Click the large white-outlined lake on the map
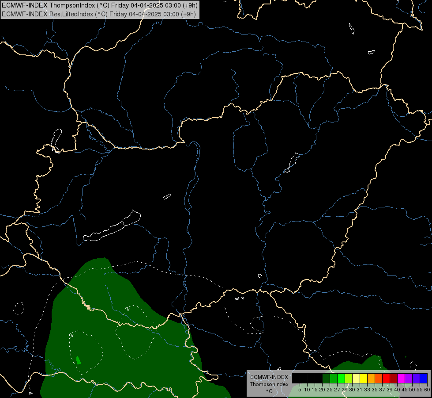The height and width of the screenshot is (398, 432). [x=113, y=226]
